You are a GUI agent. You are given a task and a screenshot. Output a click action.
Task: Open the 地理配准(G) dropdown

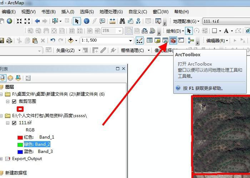pyautogui.click(x=186, y=21)
